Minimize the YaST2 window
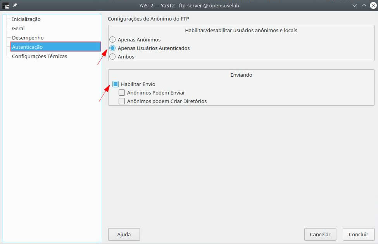This screenshot has width=378, height=244. coord(355,5)
